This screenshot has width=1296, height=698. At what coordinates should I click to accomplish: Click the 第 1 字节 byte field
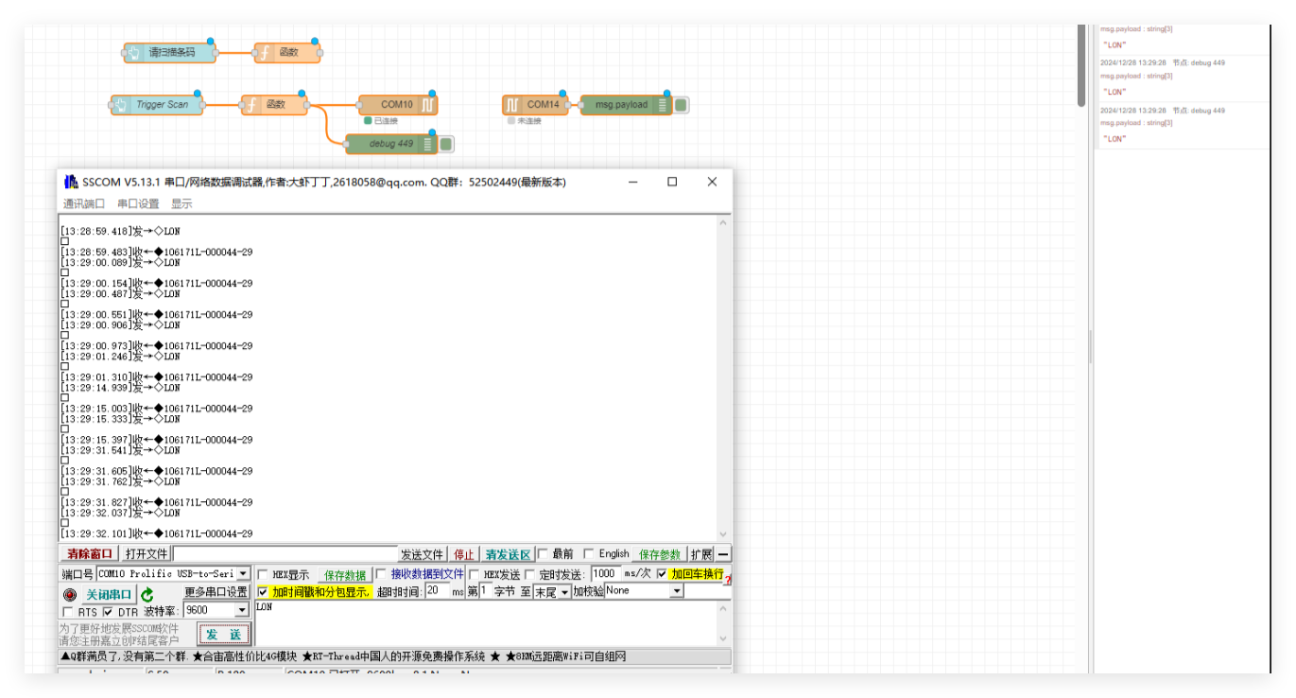[485, 591]
